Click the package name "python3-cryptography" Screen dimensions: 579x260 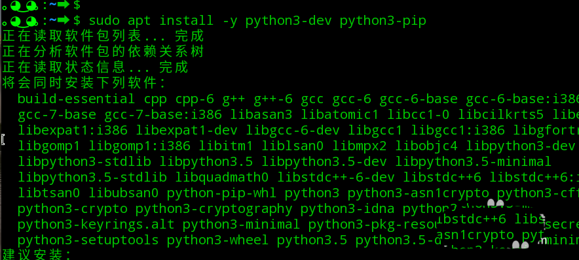pyautogui.click(x=214, y=209)
